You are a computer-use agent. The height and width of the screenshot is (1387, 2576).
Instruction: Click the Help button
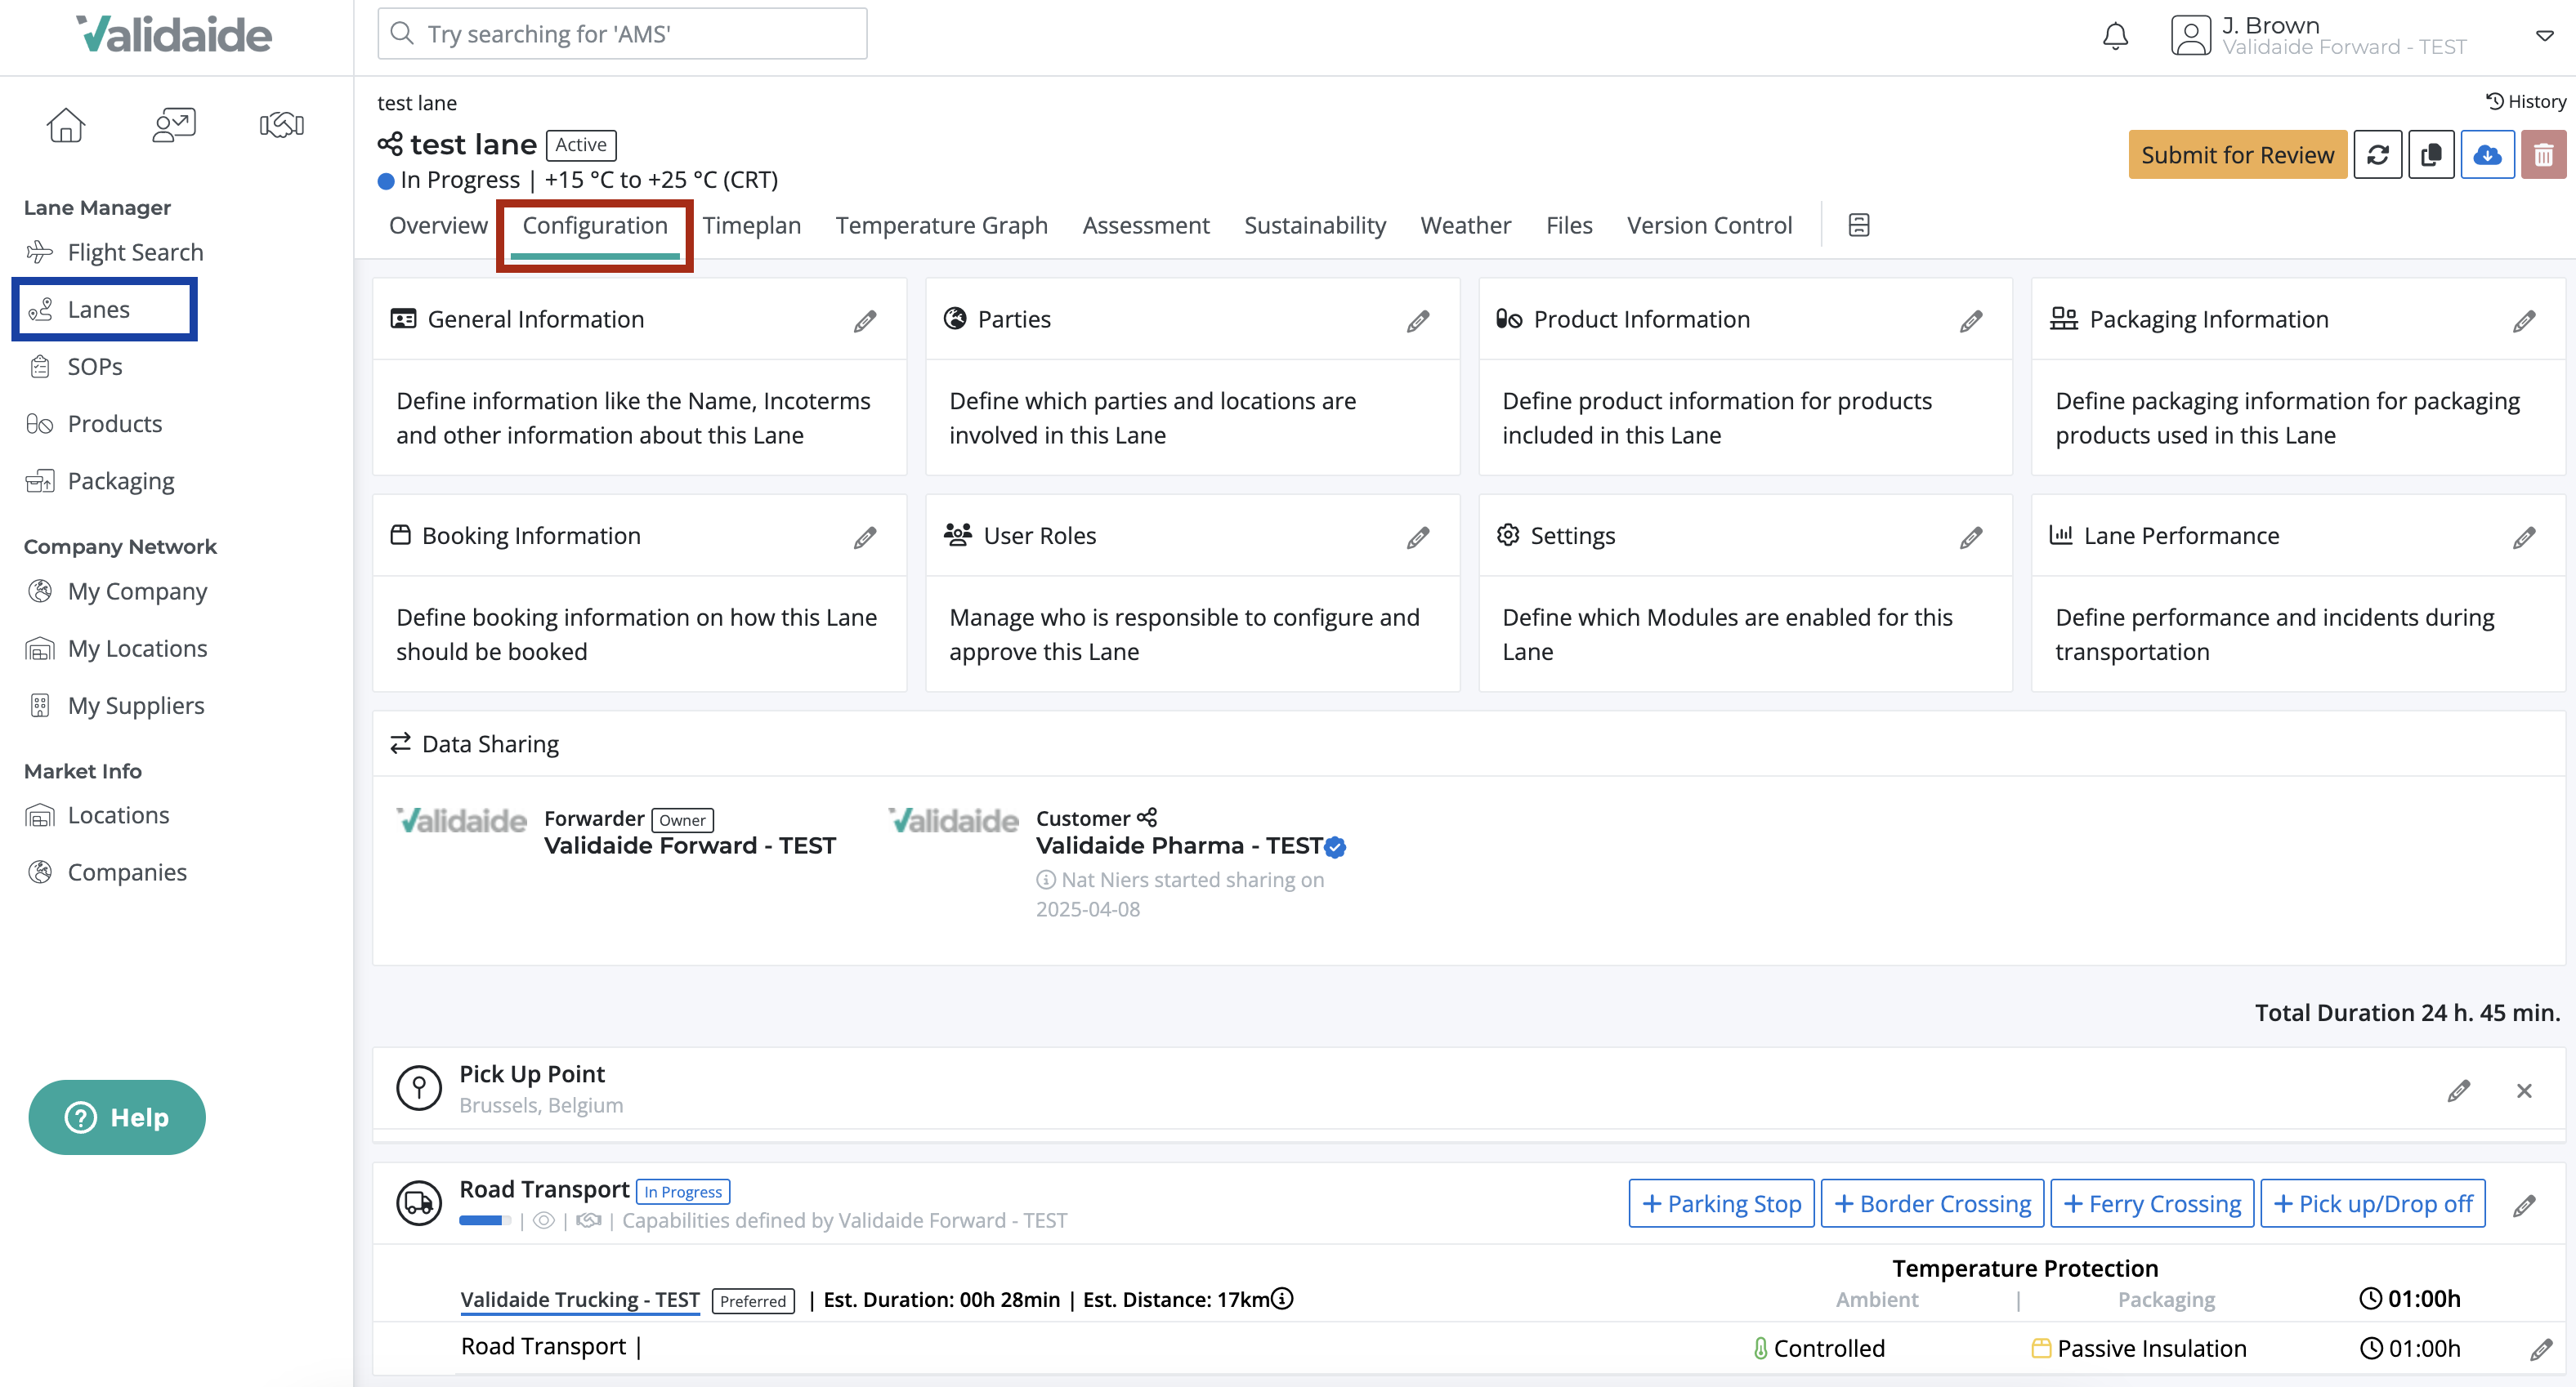117,1117
